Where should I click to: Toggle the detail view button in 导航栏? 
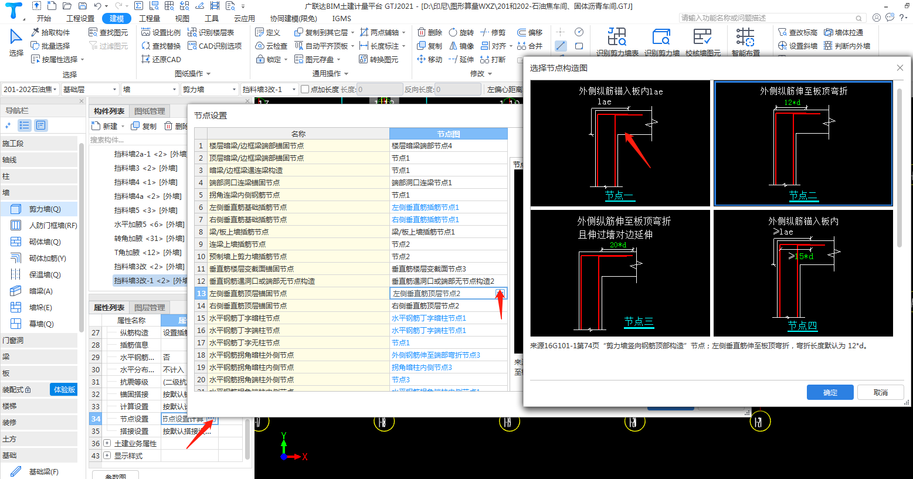[40, 125]
